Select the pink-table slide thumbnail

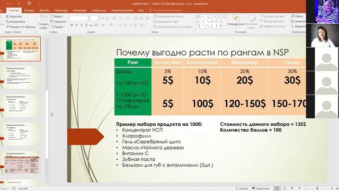20,162
